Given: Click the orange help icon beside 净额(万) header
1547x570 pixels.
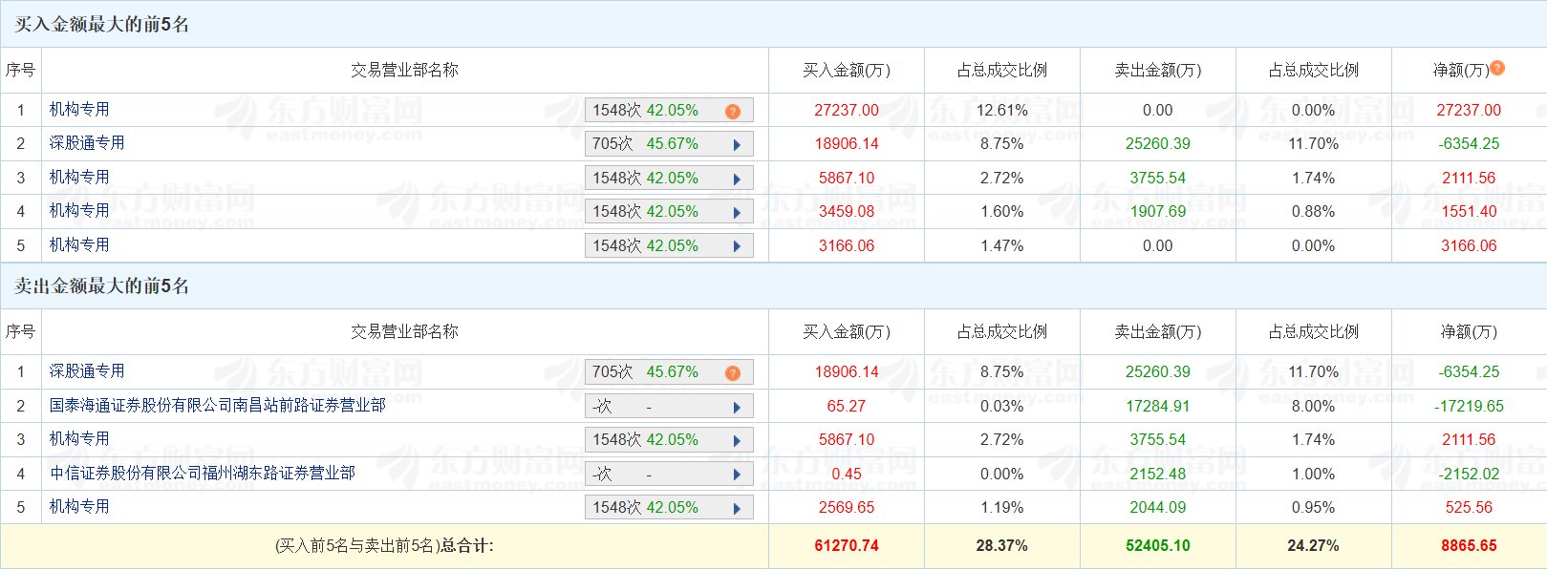Looking at the screenshot, I should [x=1497, y=68].
